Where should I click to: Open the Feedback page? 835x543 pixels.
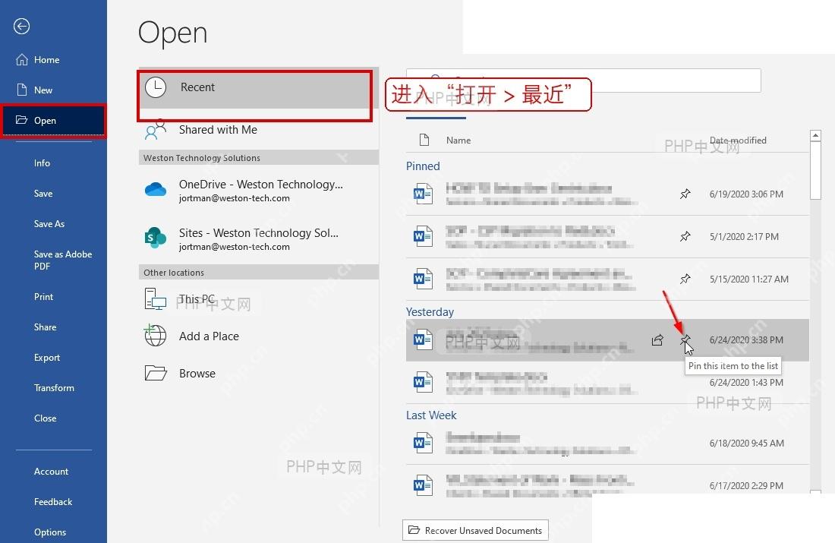pos(53,502)
